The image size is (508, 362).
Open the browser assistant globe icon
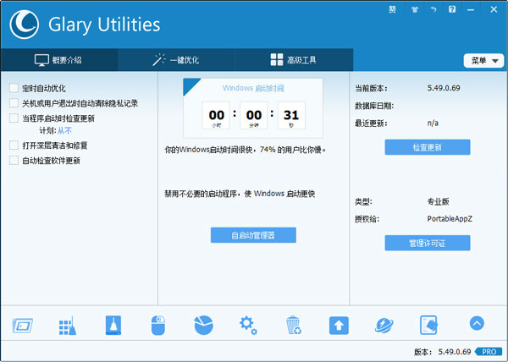[384, 325]
